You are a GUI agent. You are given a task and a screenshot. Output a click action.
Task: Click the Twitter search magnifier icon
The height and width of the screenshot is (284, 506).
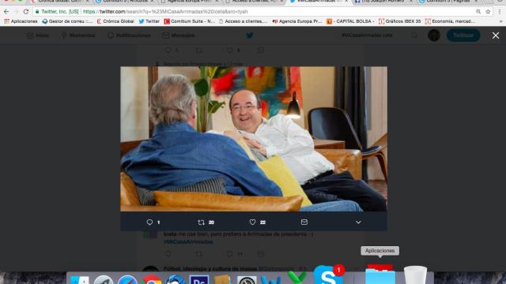tap(414, 35)
